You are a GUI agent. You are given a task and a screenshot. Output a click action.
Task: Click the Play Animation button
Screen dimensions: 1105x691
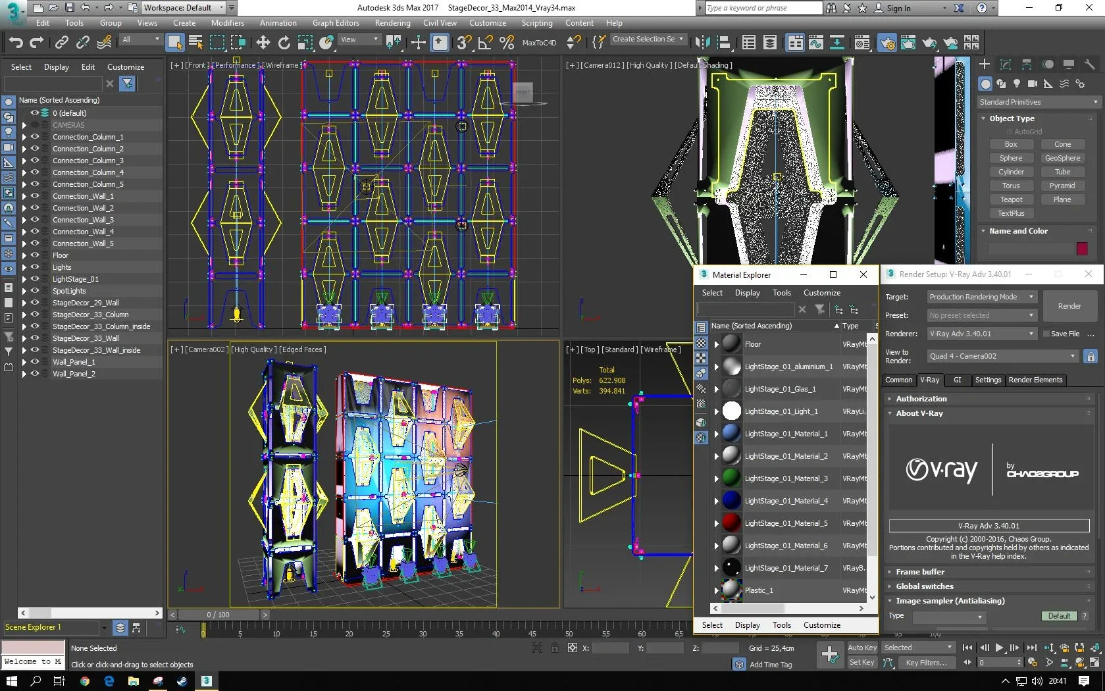click(x=999, y=648)
